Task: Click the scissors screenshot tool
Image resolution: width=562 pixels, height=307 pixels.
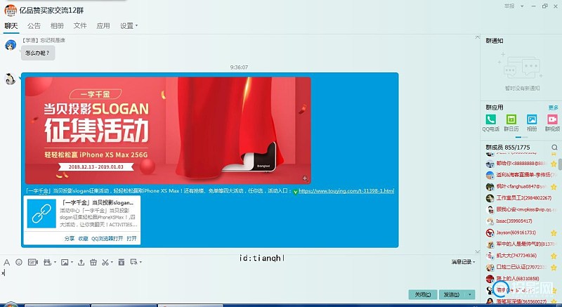Action: click(105, 263)
